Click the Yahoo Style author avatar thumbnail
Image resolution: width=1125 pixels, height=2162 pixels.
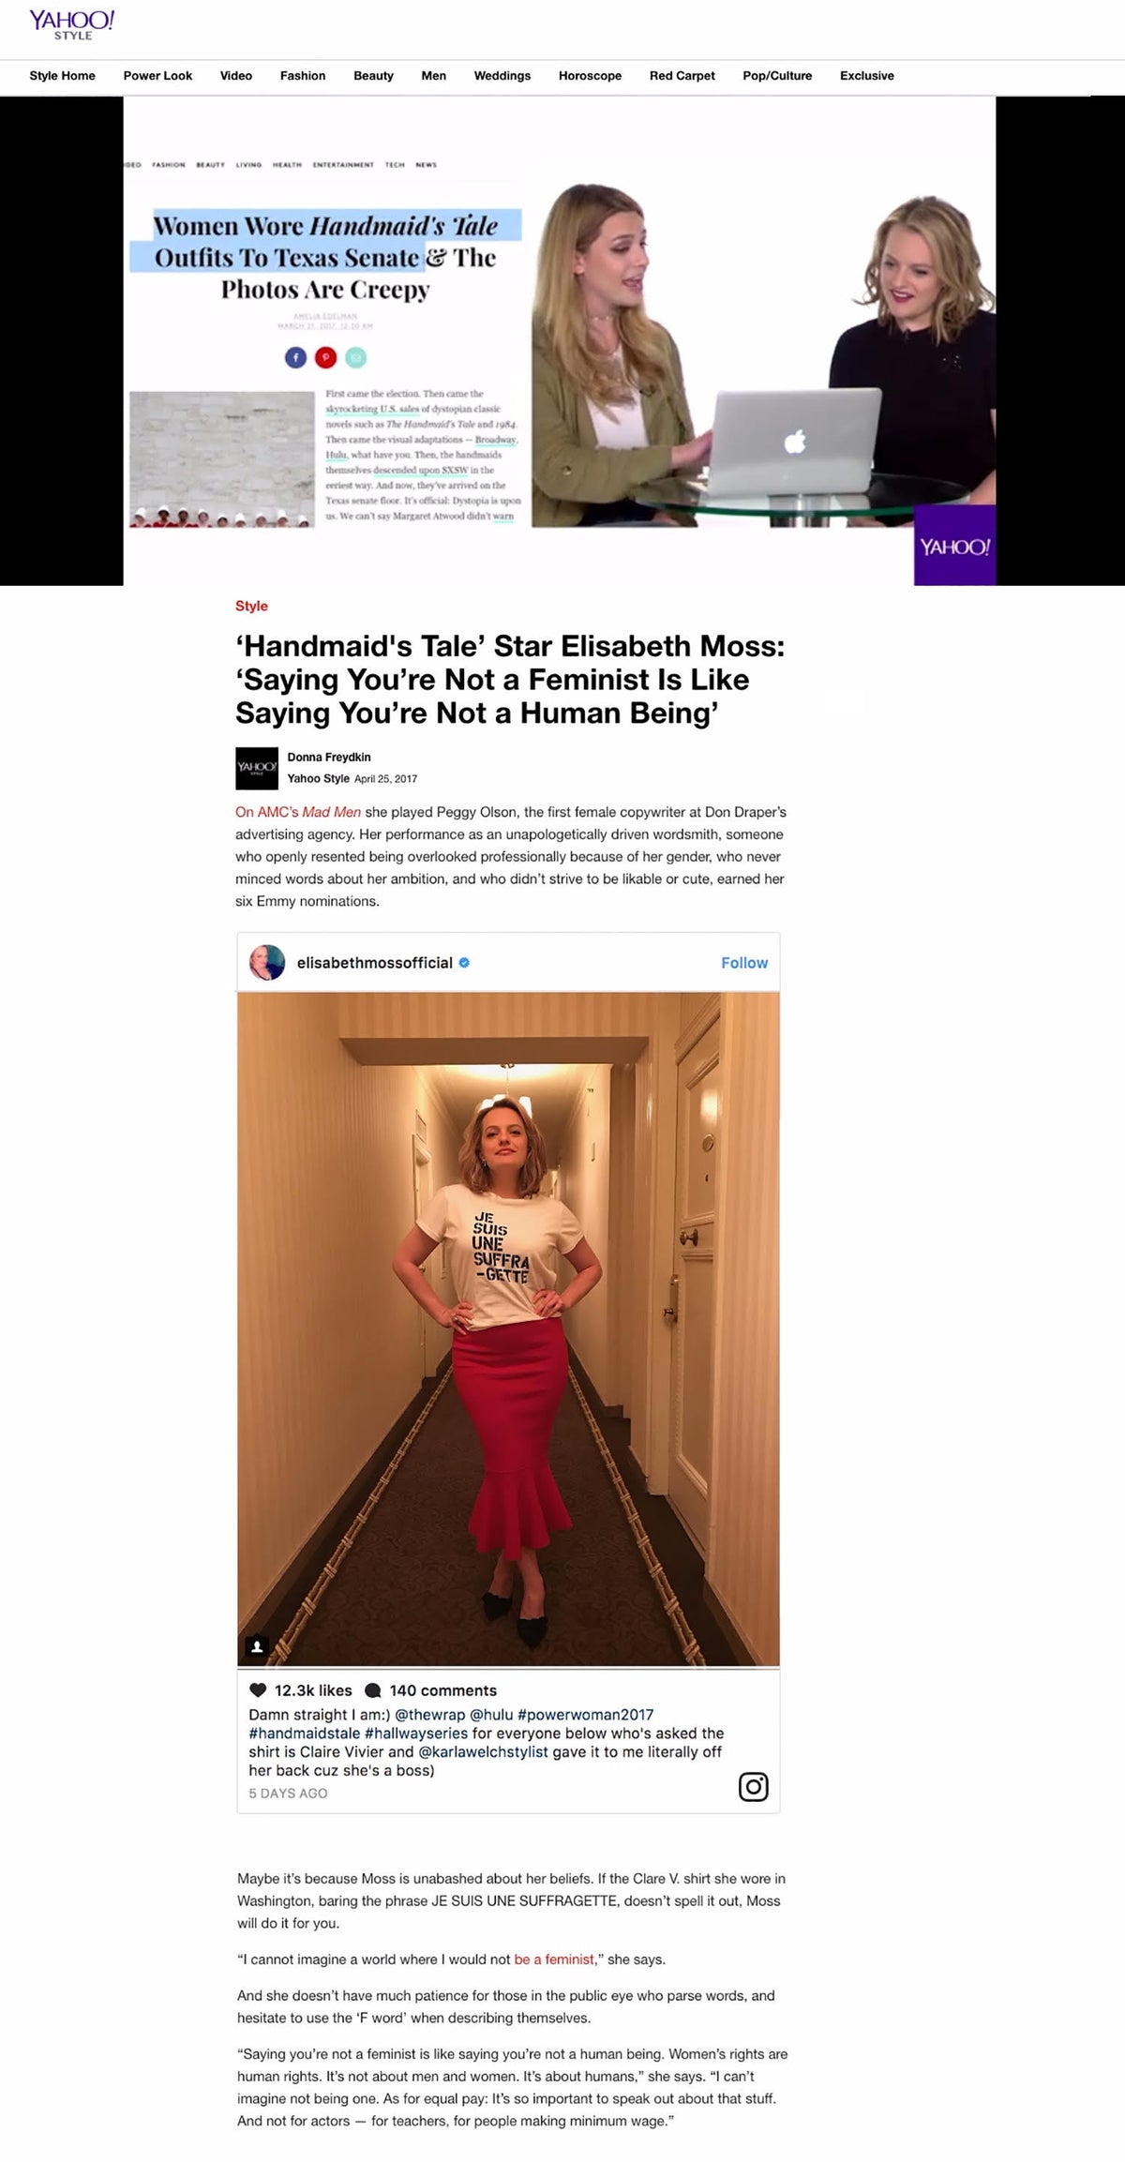[257, 768]
